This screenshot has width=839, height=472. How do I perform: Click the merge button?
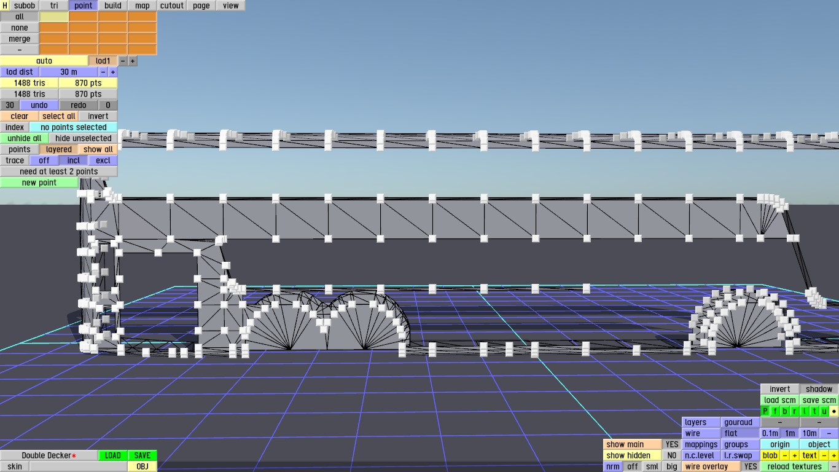point(20,39)
